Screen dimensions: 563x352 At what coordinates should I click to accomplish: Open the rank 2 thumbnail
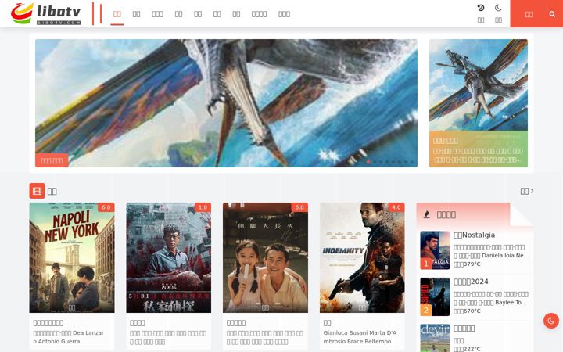pyautogui.click(x=435, y=296)
